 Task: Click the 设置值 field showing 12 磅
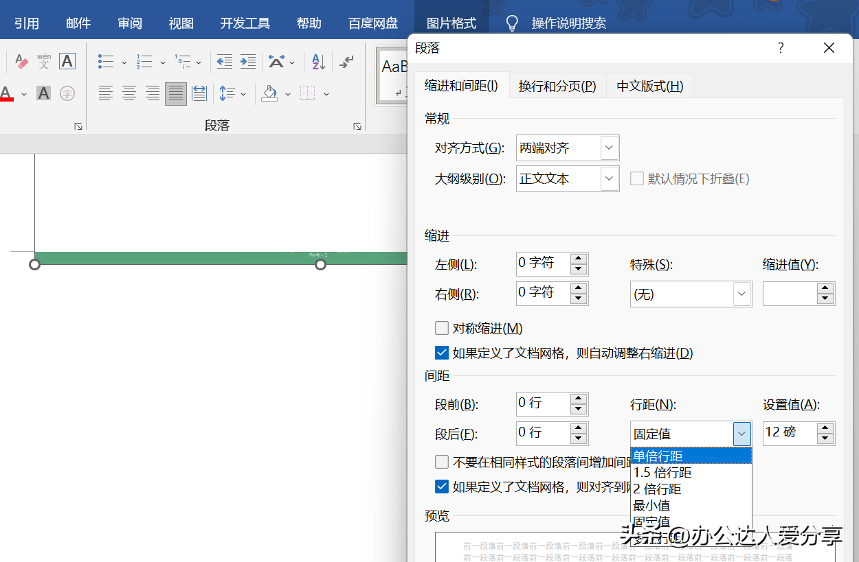tap(790, 432)
